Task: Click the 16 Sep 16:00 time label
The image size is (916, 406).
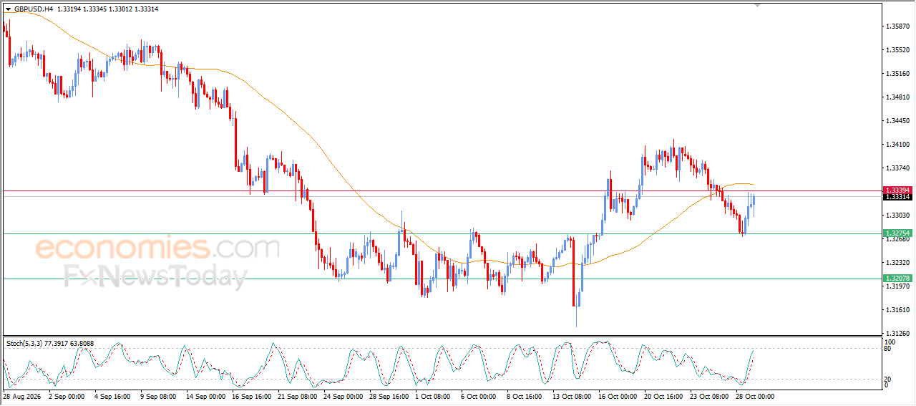Action: click(250, 397)
